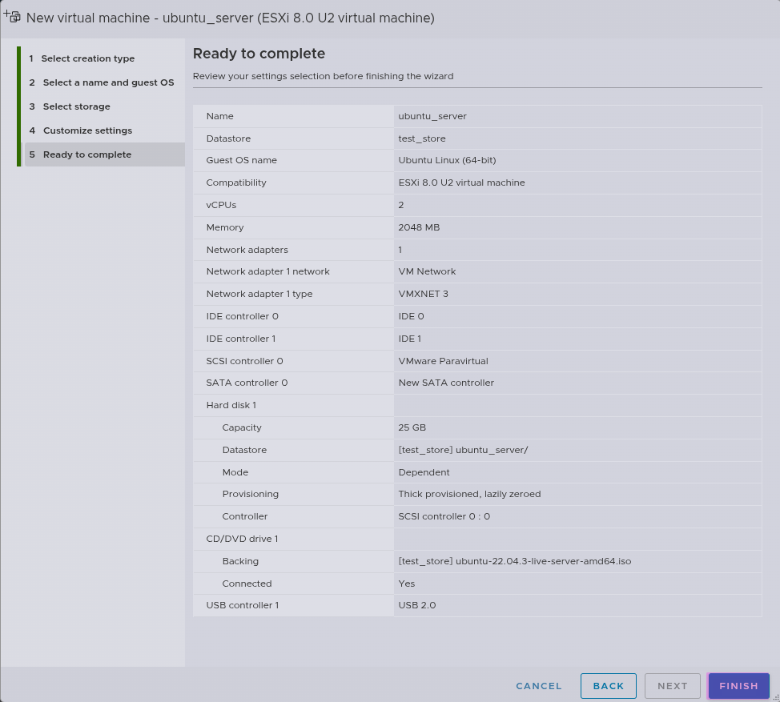The height and width of the screenshot is (702, 780).
Task: Click the BACK button
Action: click(x=608, y=686)
